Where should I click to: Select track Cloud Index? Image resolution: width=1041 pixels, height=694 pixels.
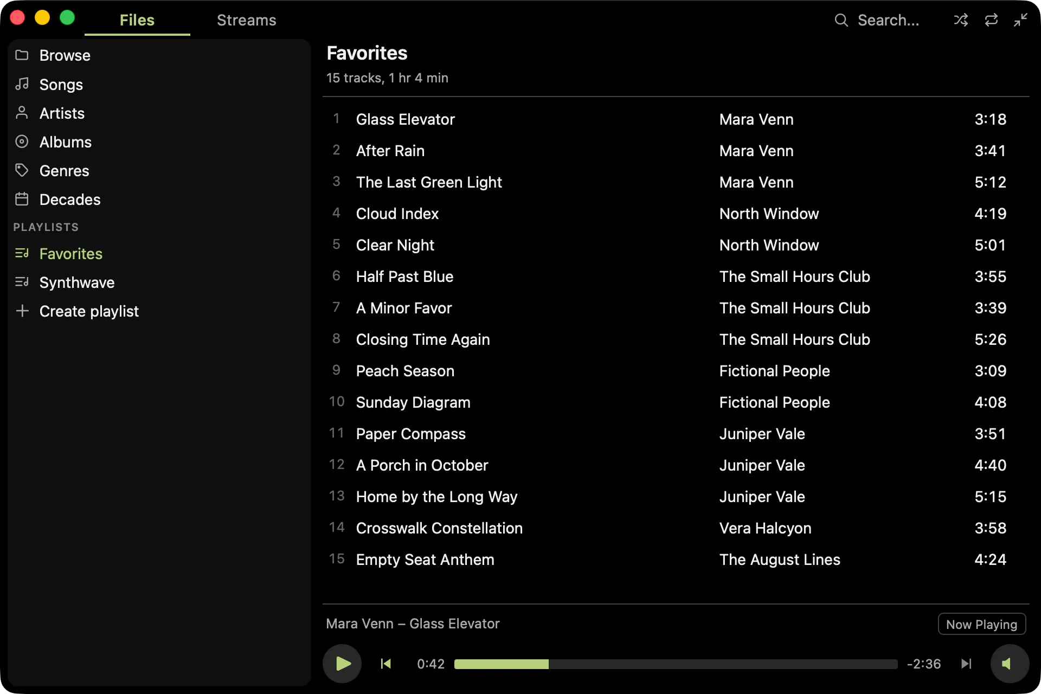pyautogui.click(x=676, y=213)
